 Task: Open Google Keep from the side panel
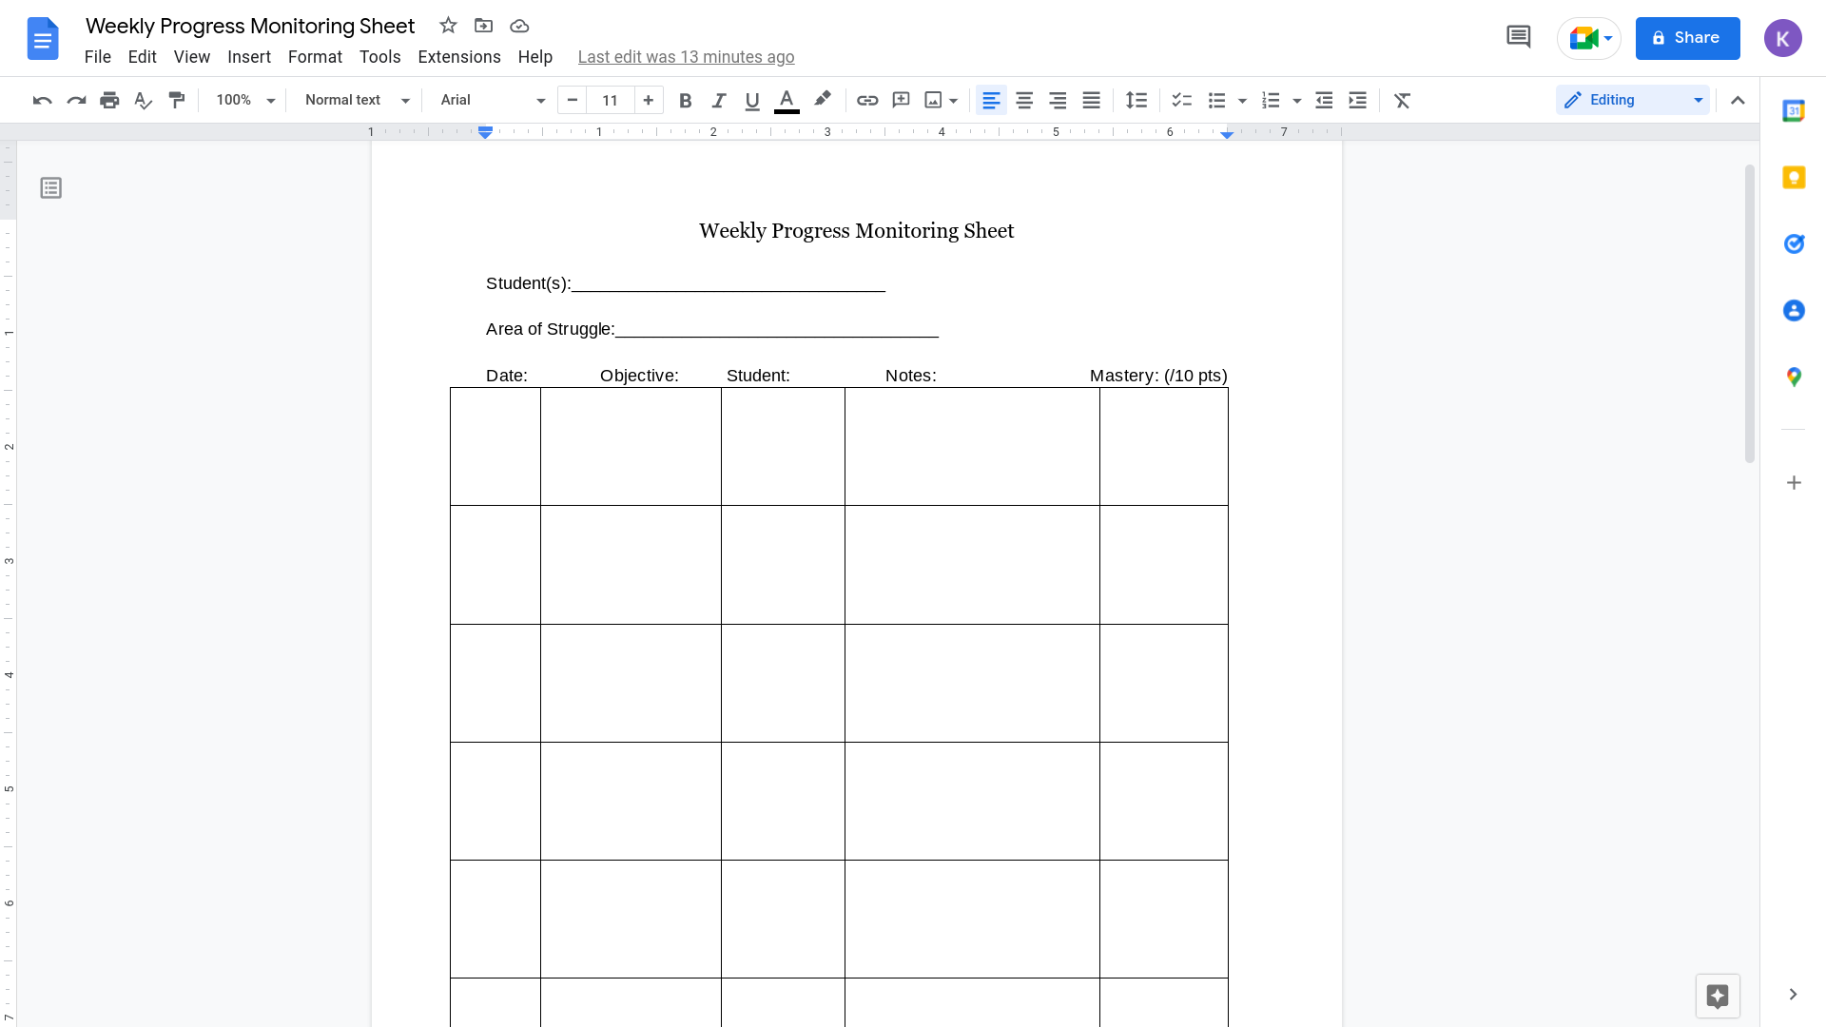coord(1795,178)
